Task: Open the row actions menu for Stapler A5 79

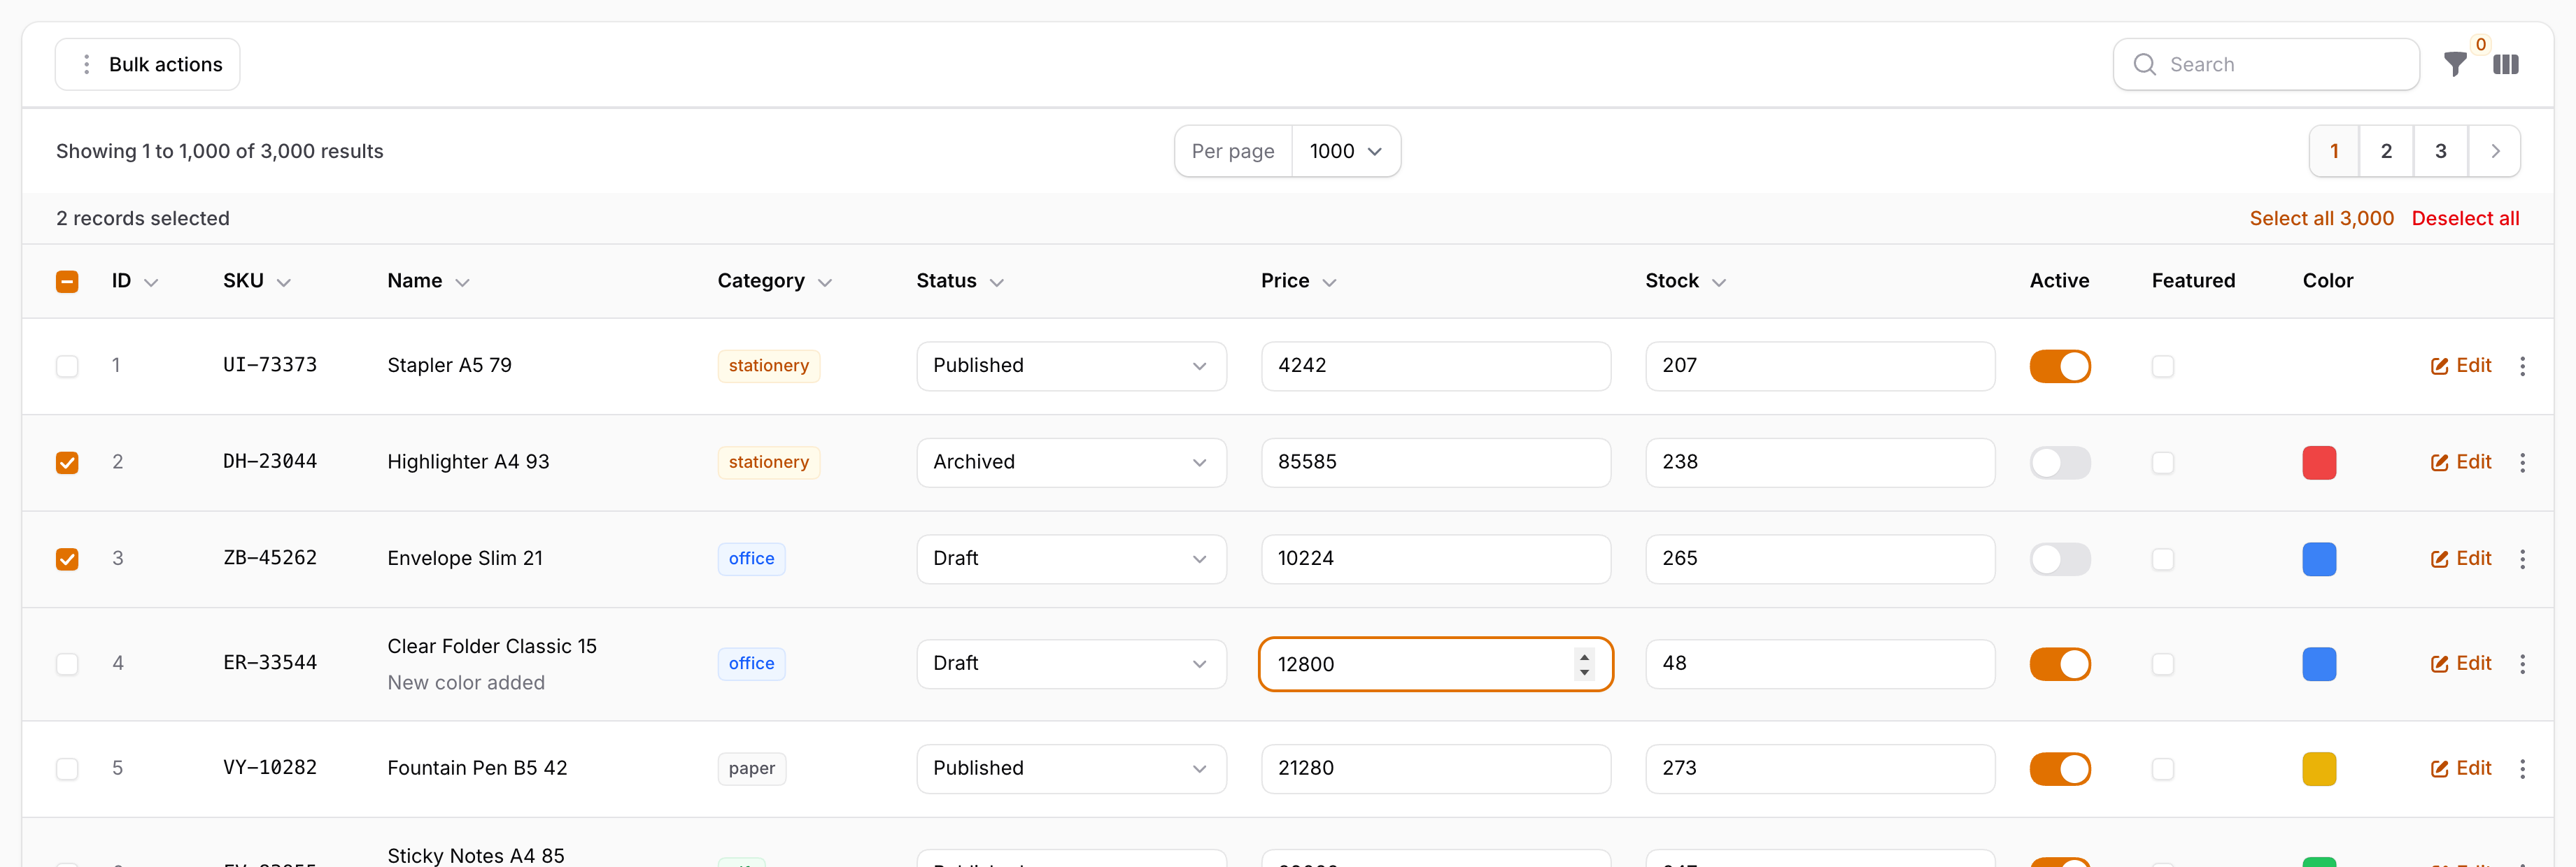Action: 2522,366
